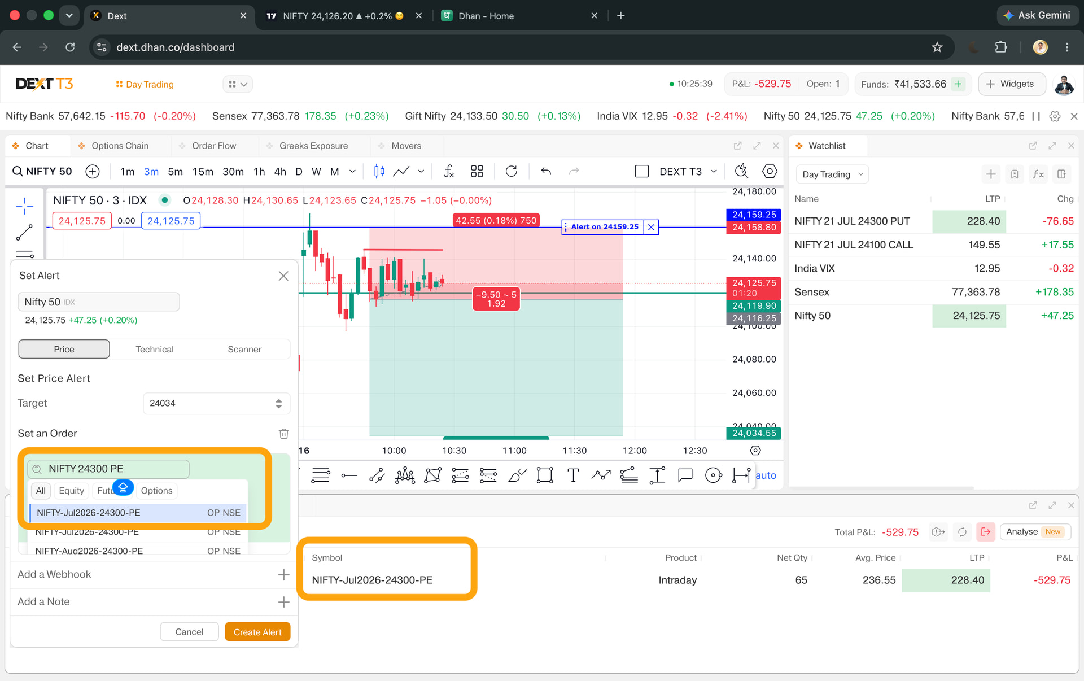Image resolution: width=1084 pixels, height=681 pixels.
Task: Switch alert type to Technical
Action: pyautogui.click(x=155, y=350)
